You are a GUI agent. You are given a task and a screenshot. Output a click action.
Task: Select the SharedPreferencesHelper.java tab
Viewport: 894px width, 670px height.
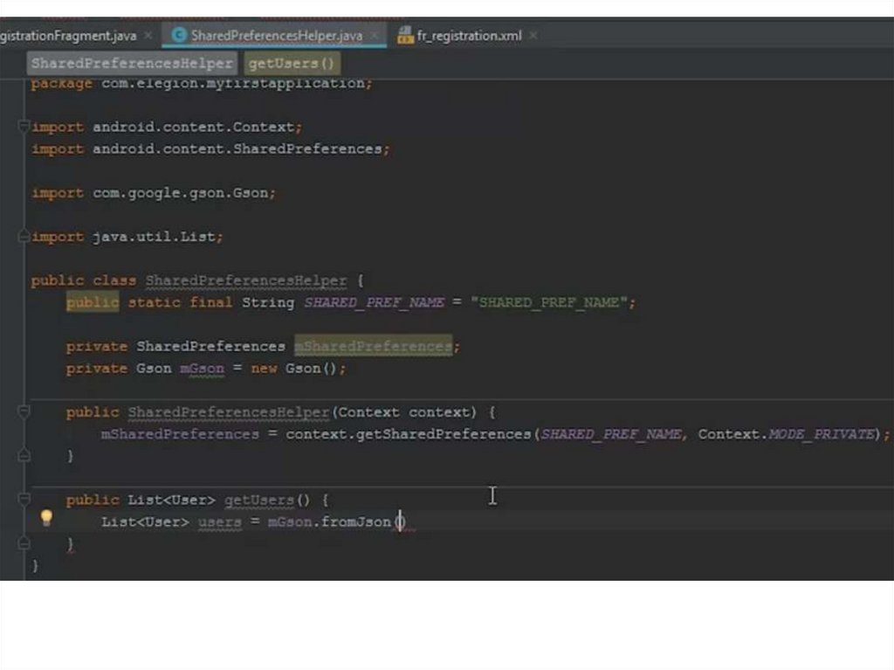(276, 35)
